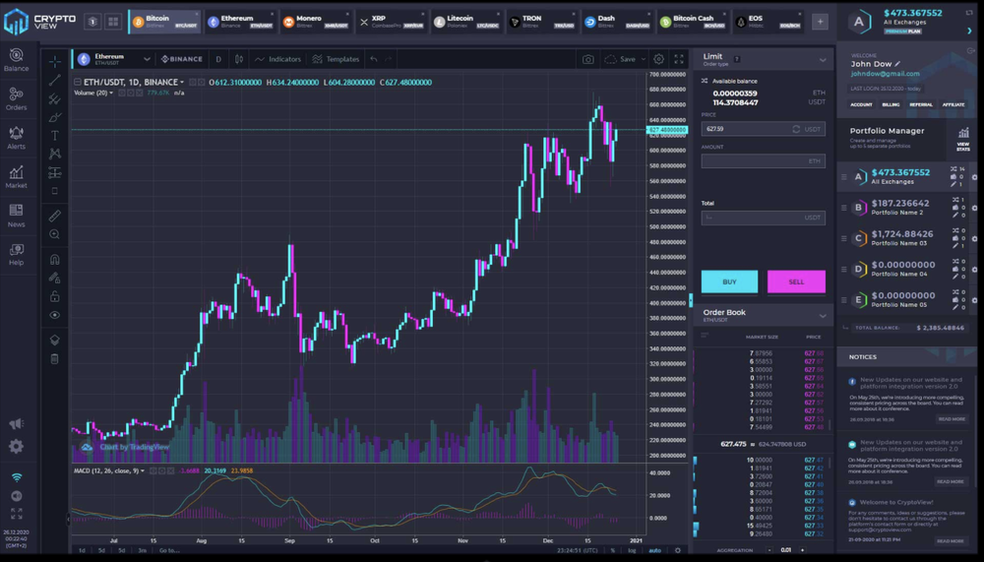
Task: Open the Market section in sidebar
Action: point(16,176)
